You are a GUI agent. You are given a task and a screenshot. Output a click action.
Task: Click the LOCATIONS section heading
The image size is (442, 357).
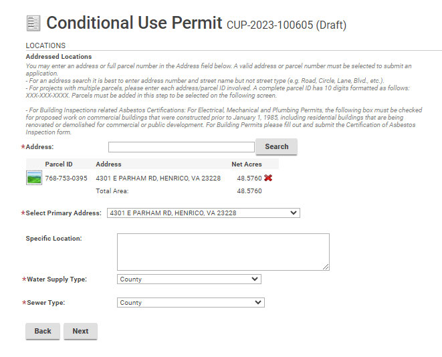click(x=45, y=45)
